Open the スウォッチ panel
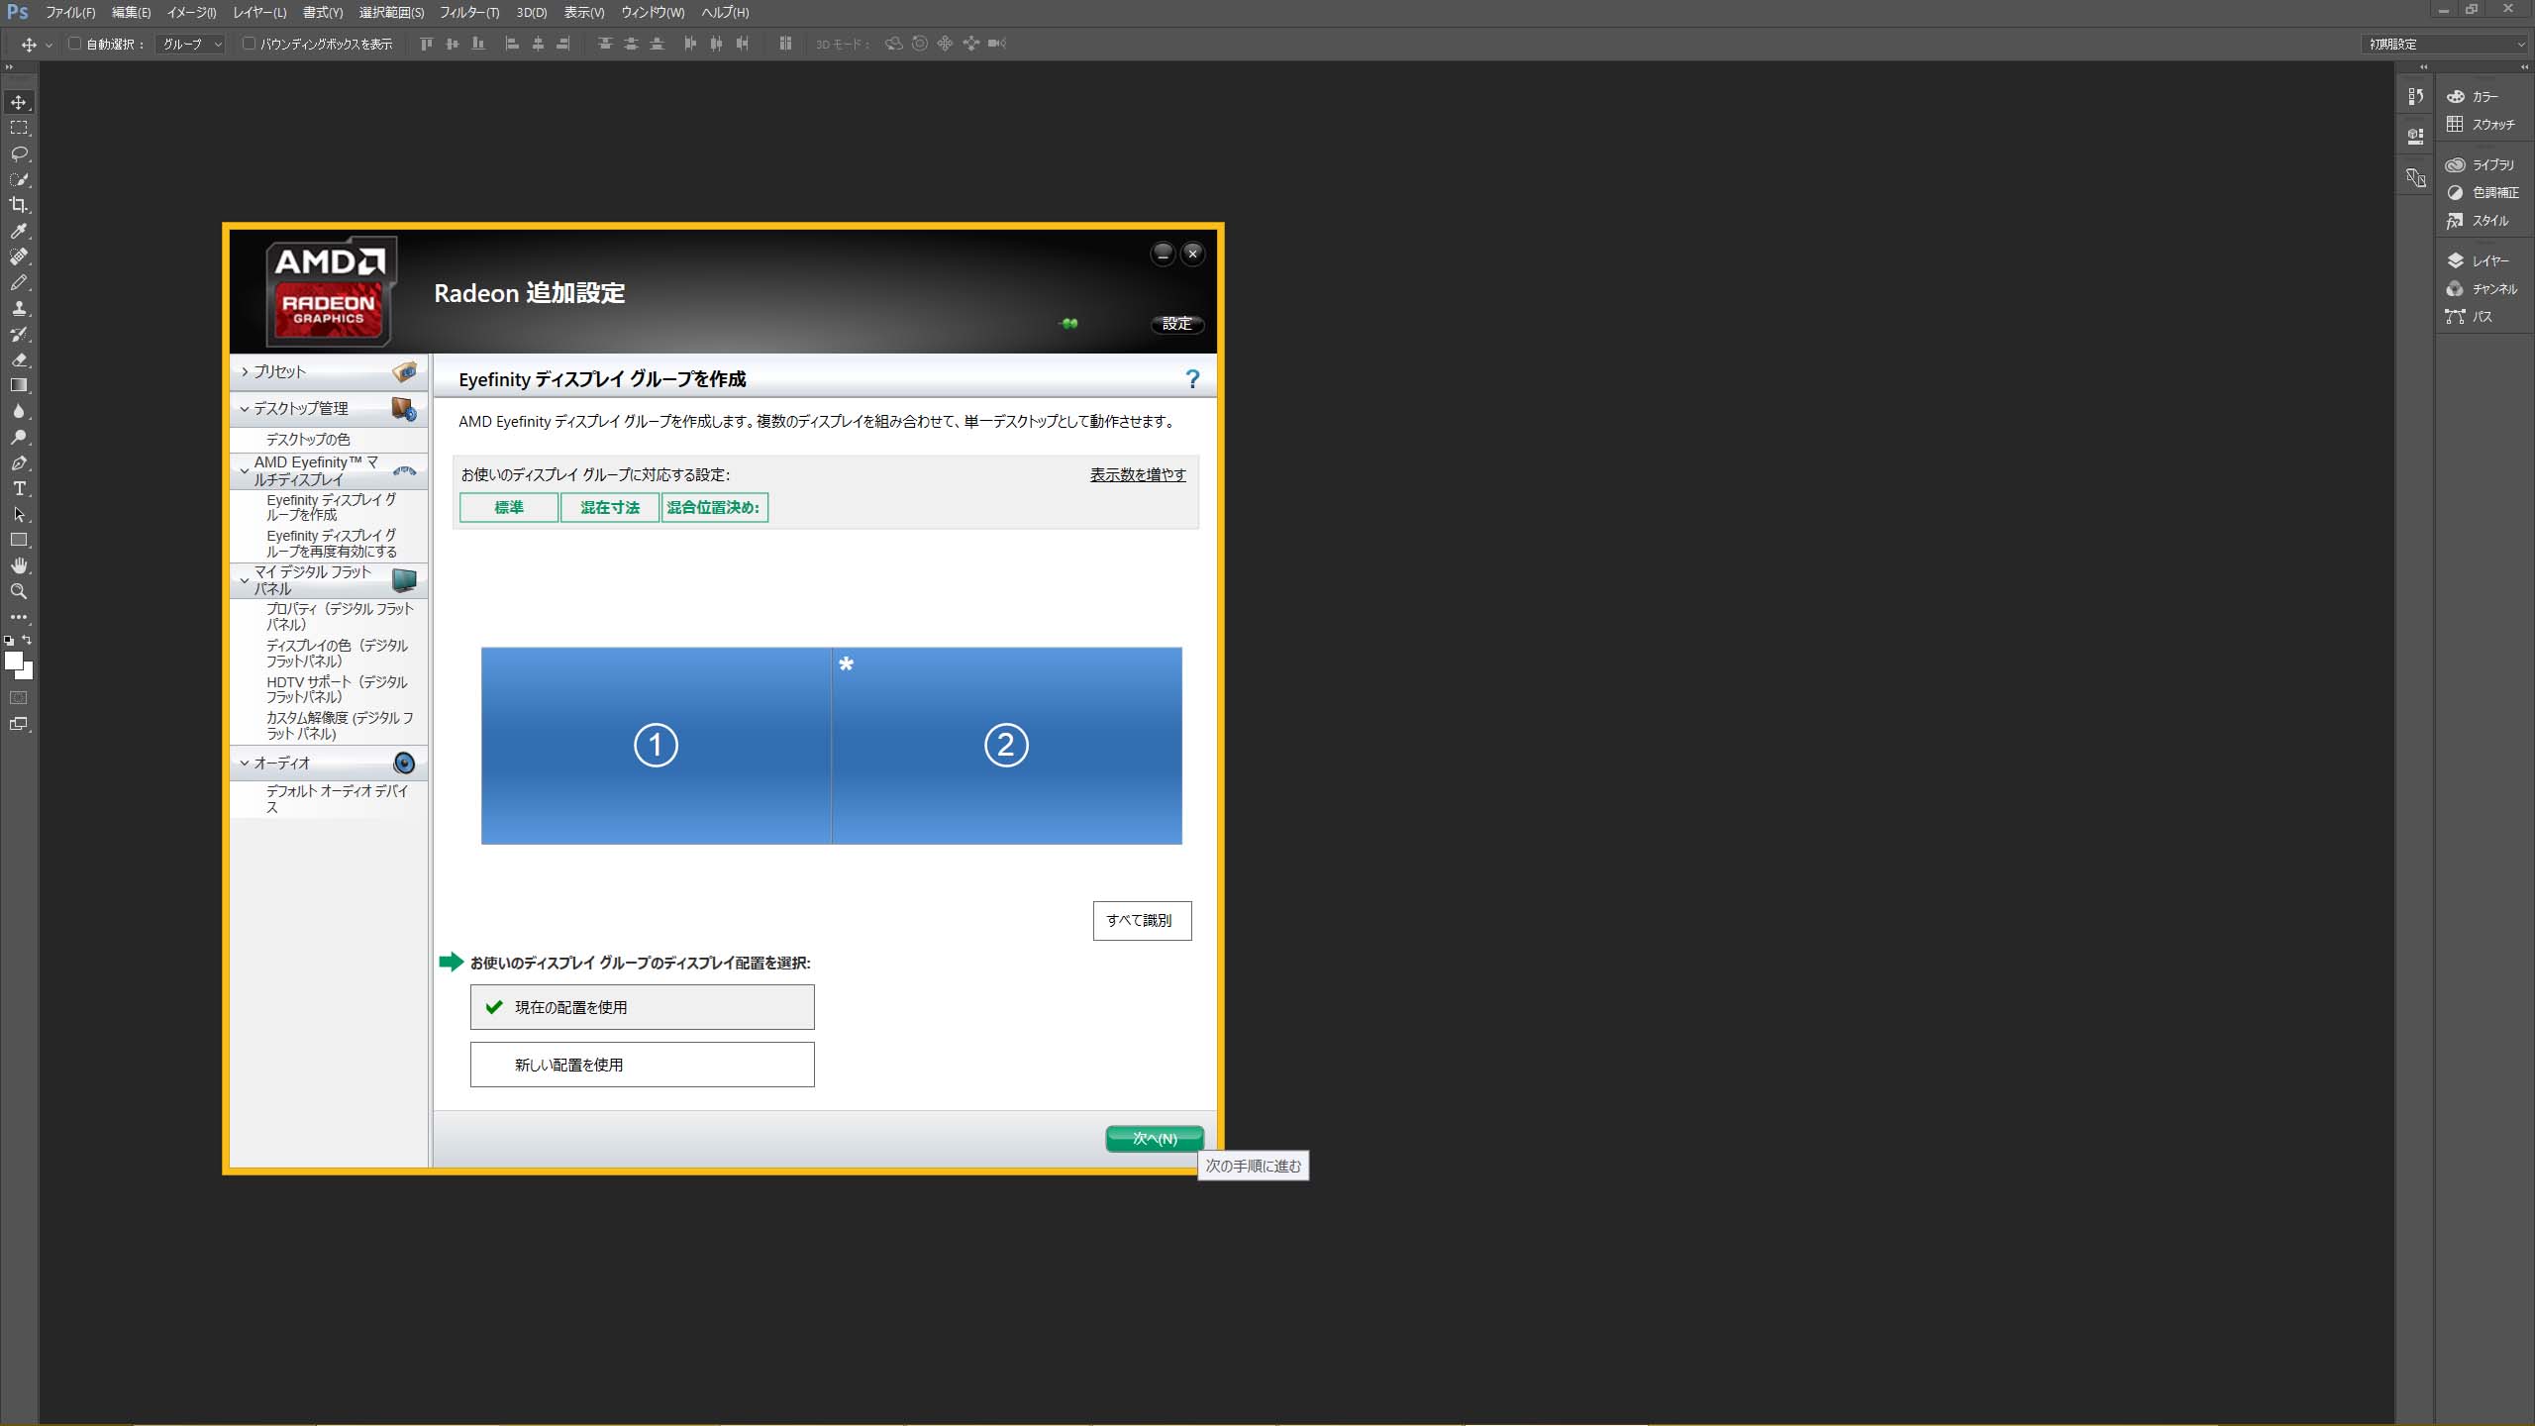The image size is (2535, 1426). pos(2482,125)
